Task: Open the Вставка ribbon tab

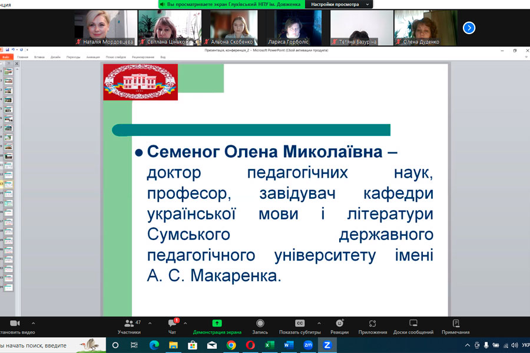Action: (x=39, y=57)
